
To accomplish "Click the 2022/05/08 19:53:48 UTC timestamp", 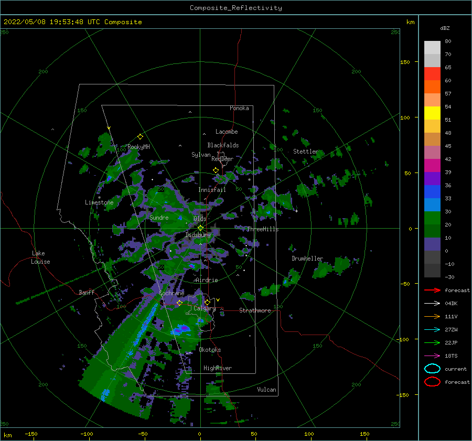I will [x=52, y=22].
